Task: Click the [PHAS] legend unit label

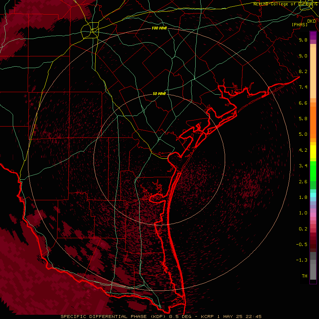Action: click(300, 24)
